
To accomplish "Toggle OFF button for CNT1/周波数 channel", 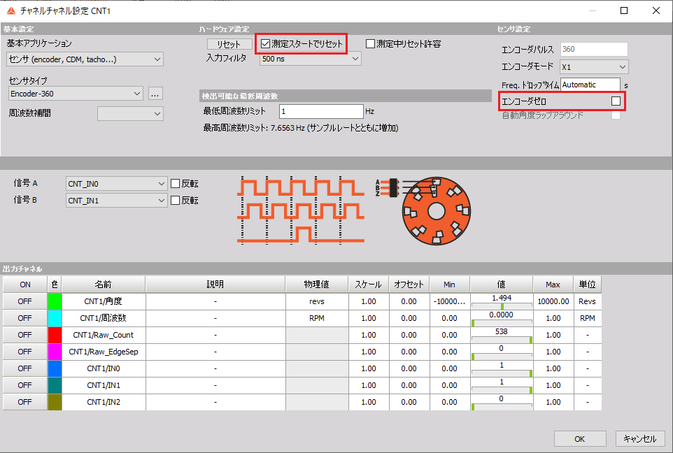I will tap(25, 318).
